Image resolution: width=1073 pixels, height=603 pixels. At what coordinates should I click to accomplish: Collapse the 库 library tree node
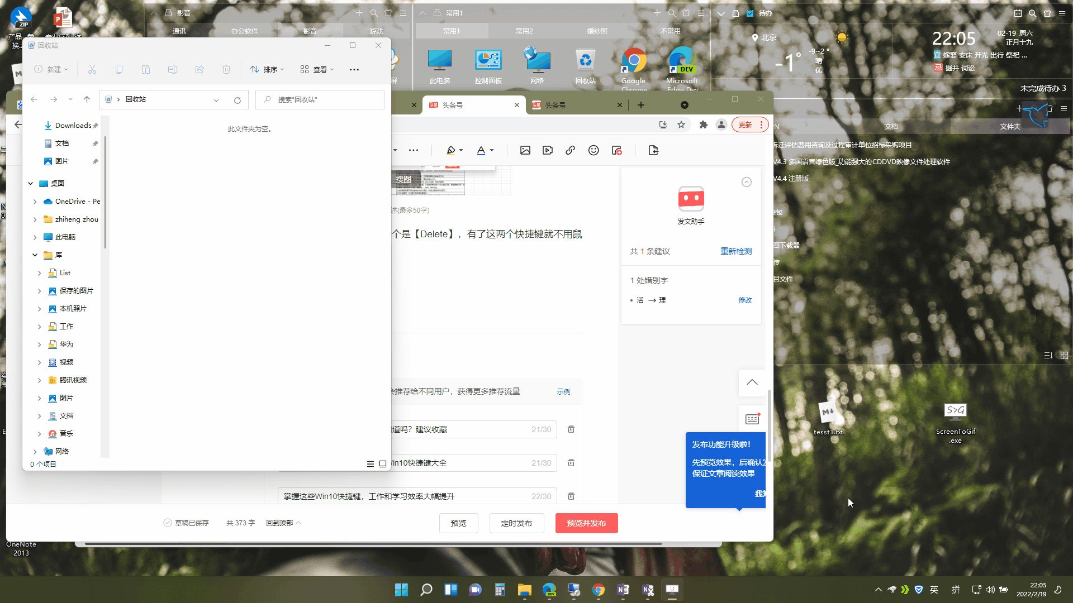tap(35, 255)
